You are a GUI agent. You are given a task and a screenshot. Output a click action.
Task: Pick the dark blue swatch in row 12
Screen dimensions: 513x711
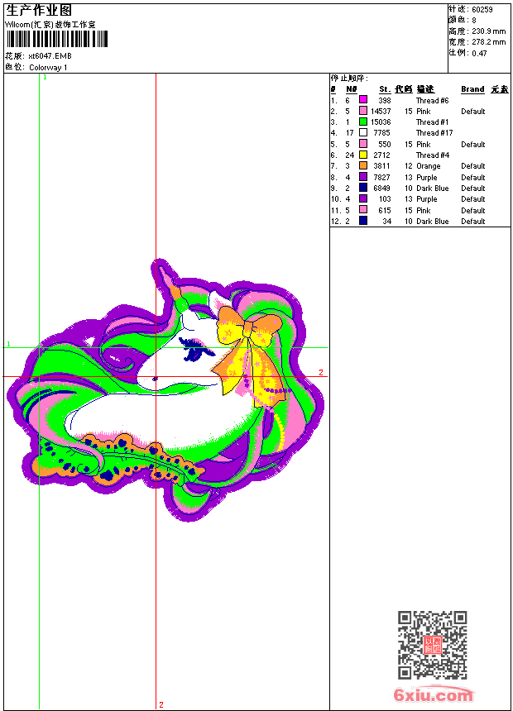(363, 221)
